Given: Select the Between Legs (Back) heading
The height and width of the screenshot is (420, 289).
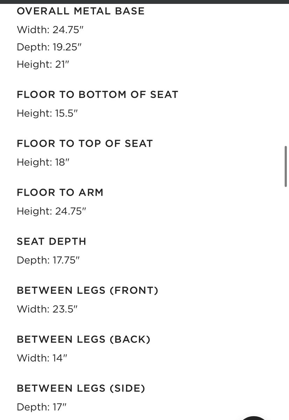Looking at the screenshot, I should [84, 339].
